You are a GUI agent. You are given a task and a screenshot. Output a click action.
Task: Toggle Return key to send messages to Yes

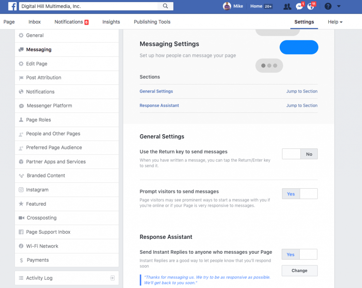(291, 154)
